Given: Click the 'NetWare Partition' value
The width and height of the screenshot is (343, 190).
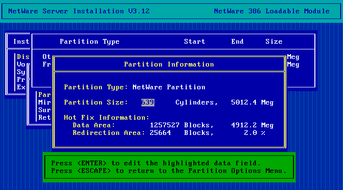Looking at the screenshot, I should click(x=169, y=87).
